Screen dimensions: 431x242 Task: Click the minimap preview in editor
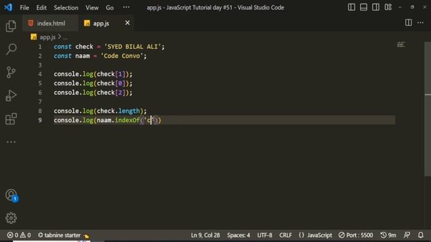[401, 44]
